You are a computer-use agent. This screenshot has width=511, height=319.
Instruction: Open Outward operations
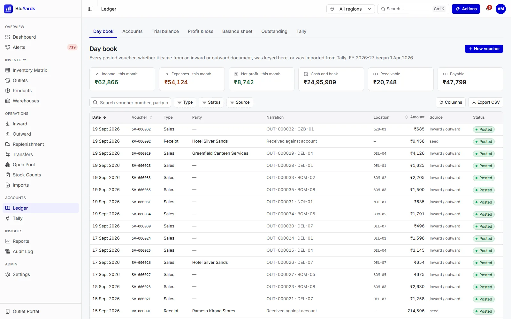(41, 134)
